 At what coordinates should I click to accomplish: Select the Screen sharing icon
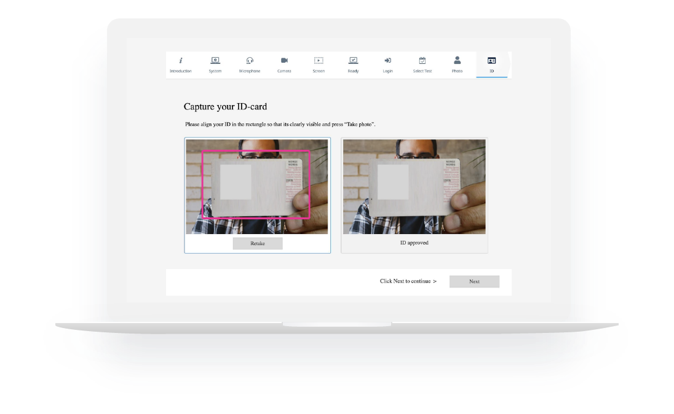[x=319, y=60]
